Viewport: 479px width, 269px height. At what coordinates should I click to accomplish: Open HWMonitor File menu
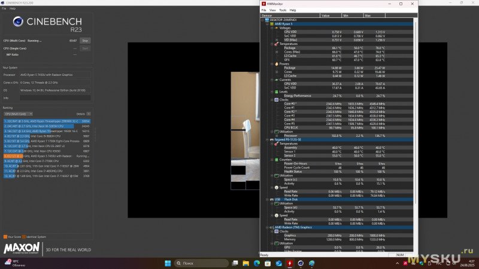(263, 10)
